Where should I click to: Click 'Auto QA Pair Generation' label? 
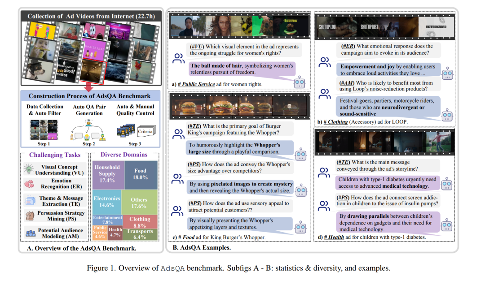pos(89,110)
